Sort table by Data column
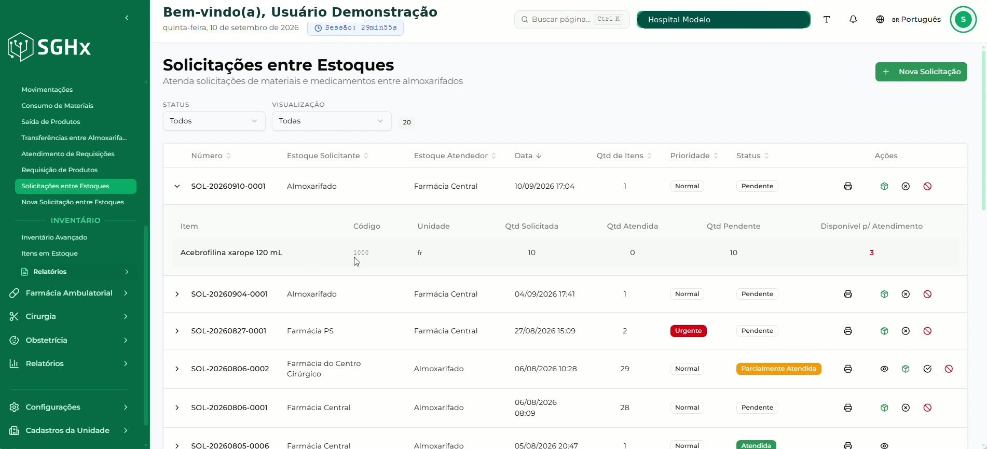Viewport: 987px width, 449px height. pyautogui.click(x=528, y=156)
